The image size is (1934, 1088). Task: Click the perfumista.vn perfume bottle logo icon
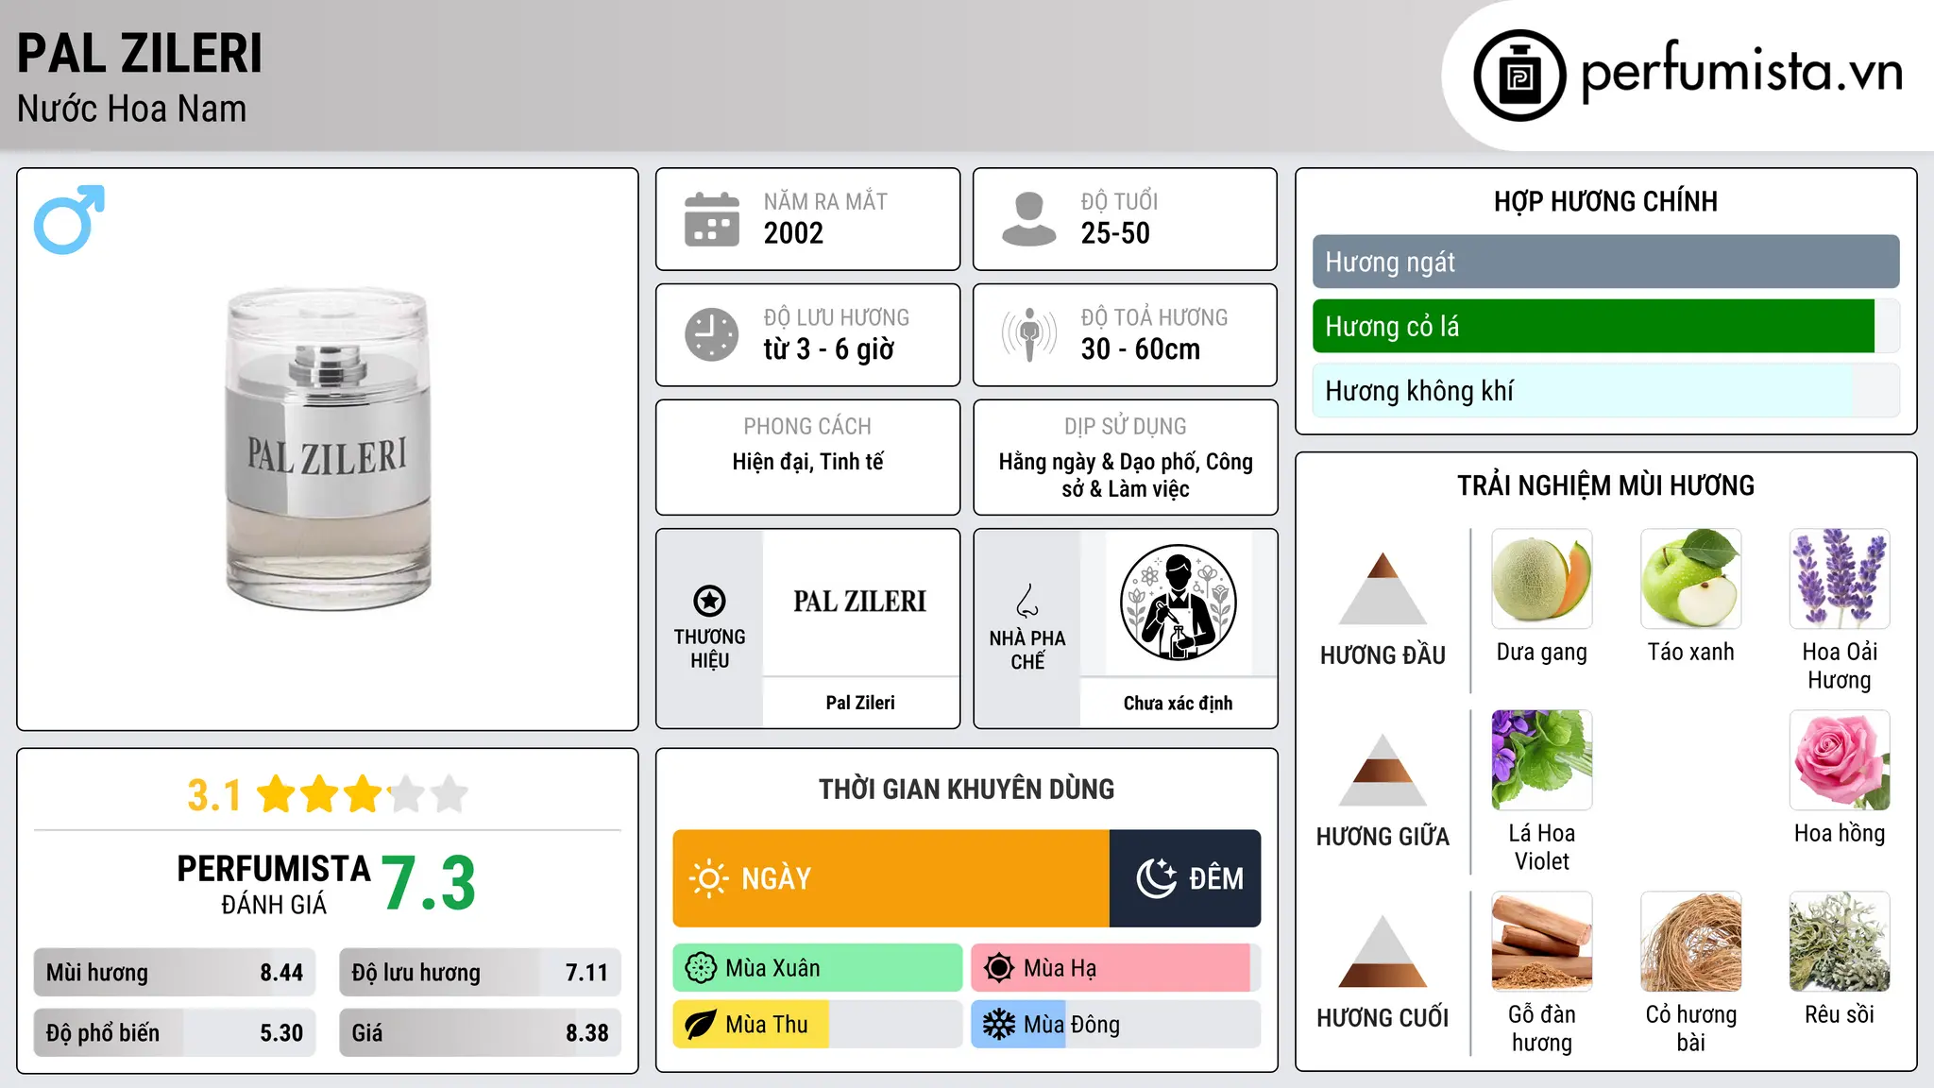[x=1519, y=76]
